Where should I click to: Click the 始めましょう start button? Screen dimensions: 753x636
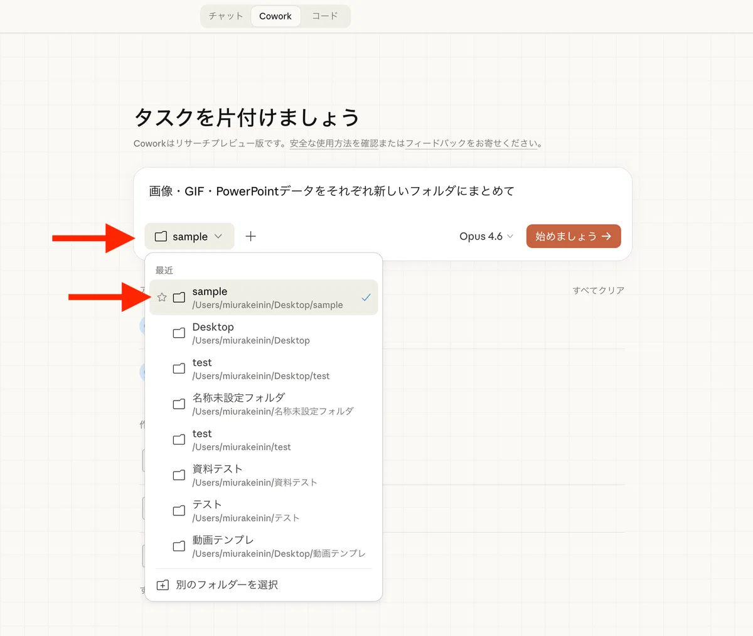[574, 236]
